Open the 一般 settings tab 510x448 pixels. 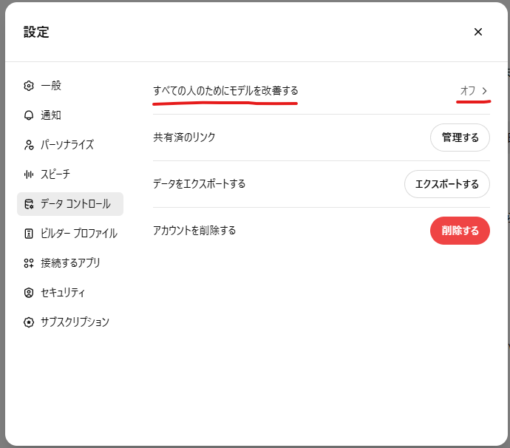point(70,86)
